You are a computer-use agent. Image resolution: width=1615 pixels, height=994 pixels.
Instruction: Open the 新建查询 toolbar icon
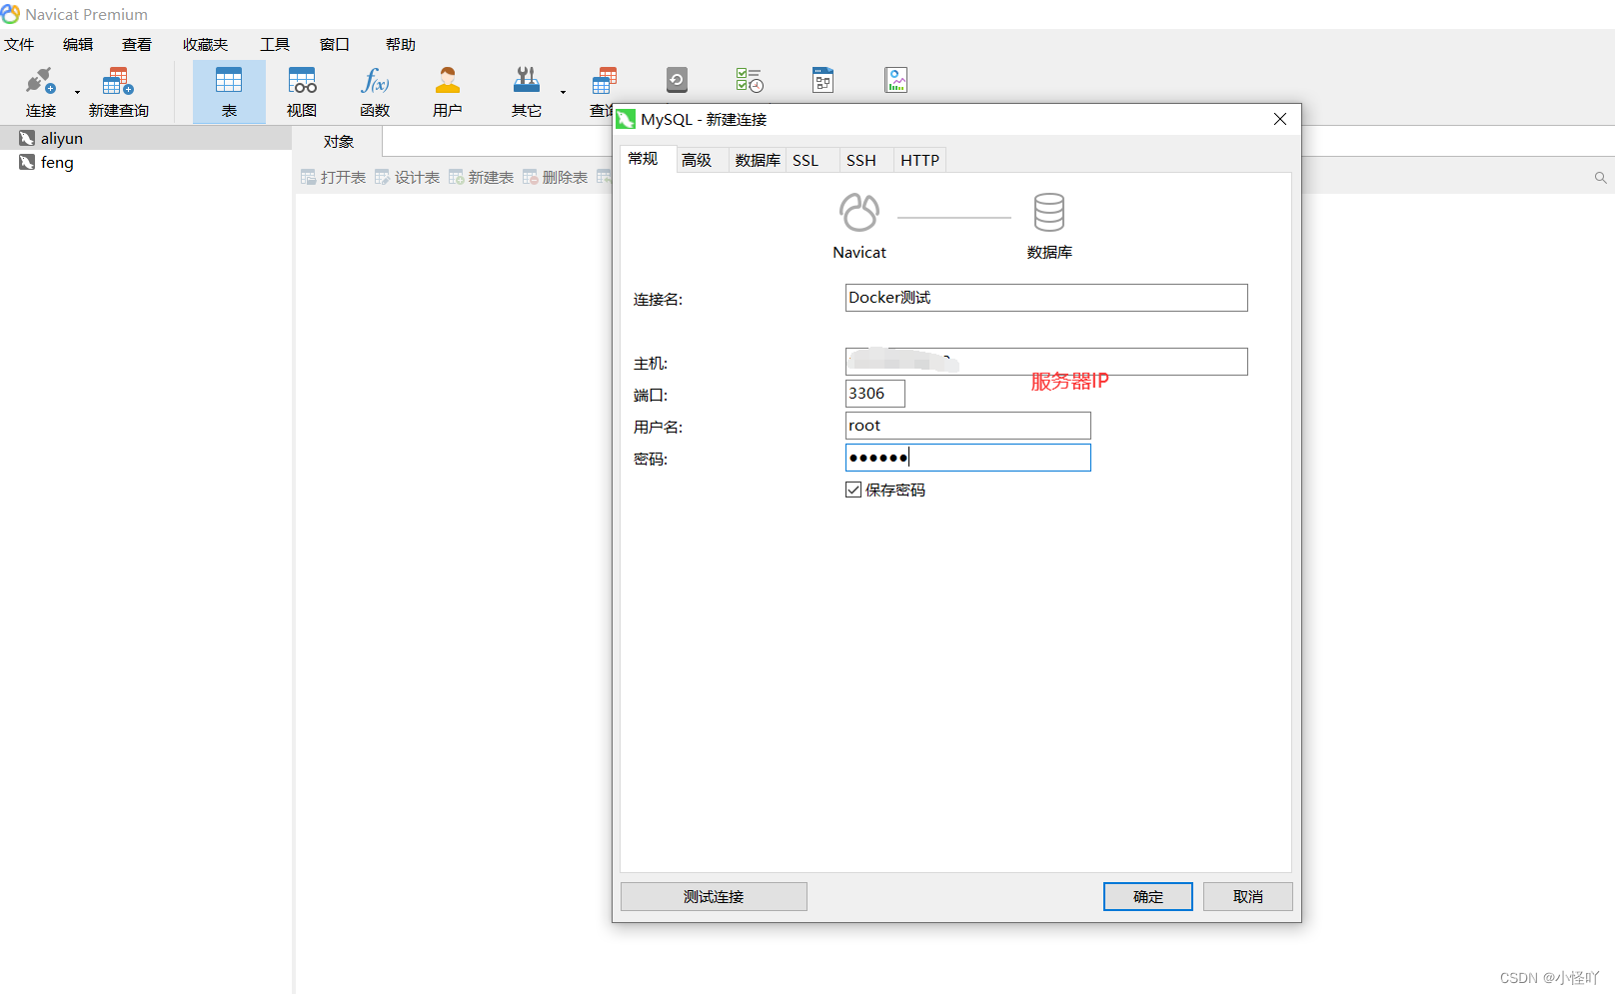(118, 81)
